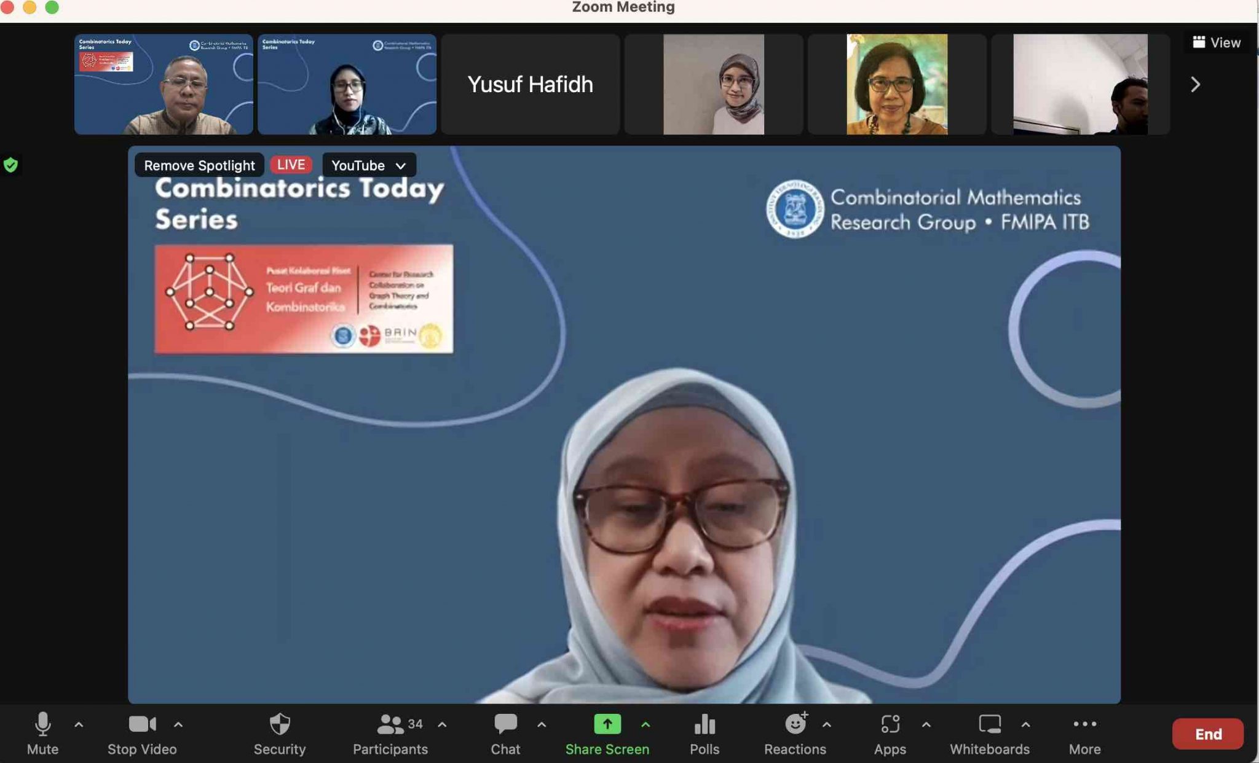This screenshot has width=1259, height=763.
Task: Open the Polls panel
Action: click(705, 731)
